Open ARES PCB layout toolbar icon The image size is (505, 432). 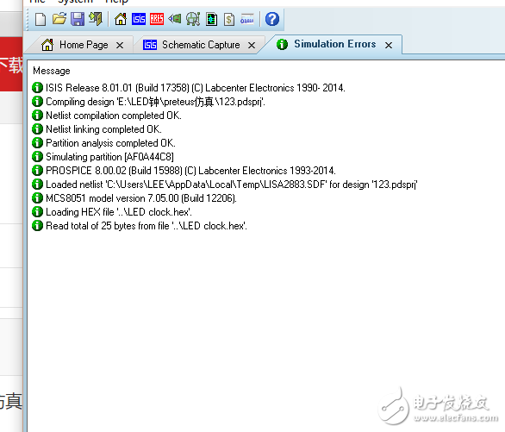click(x=157, y=19)
